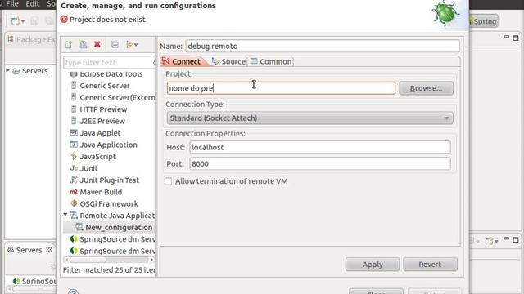Click the Host field
Screen dimensions: 524x294
(320, 147)
